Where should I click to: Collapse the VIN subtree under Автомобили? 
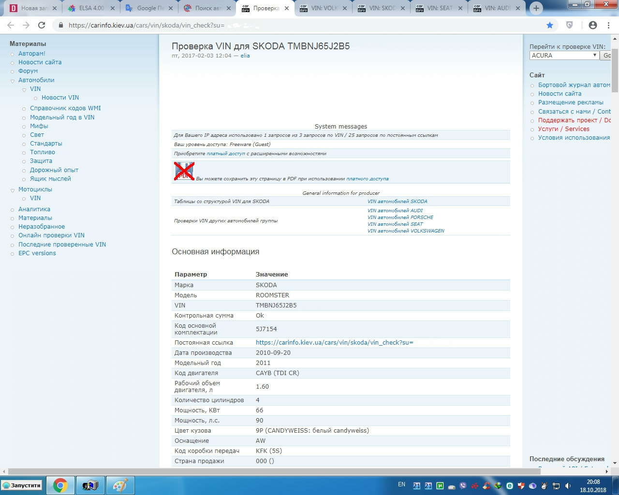[24, 89]
